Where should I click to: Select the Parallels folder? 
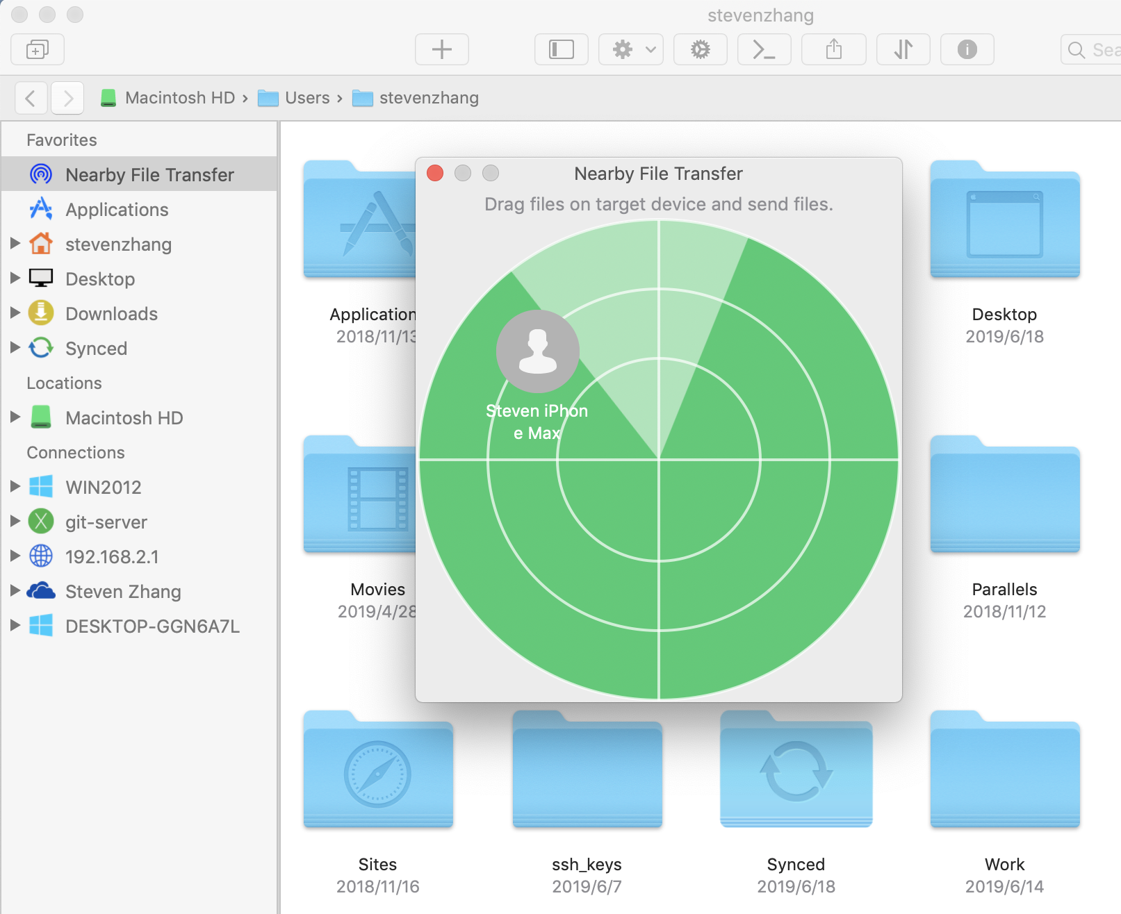click(1005, 495)
